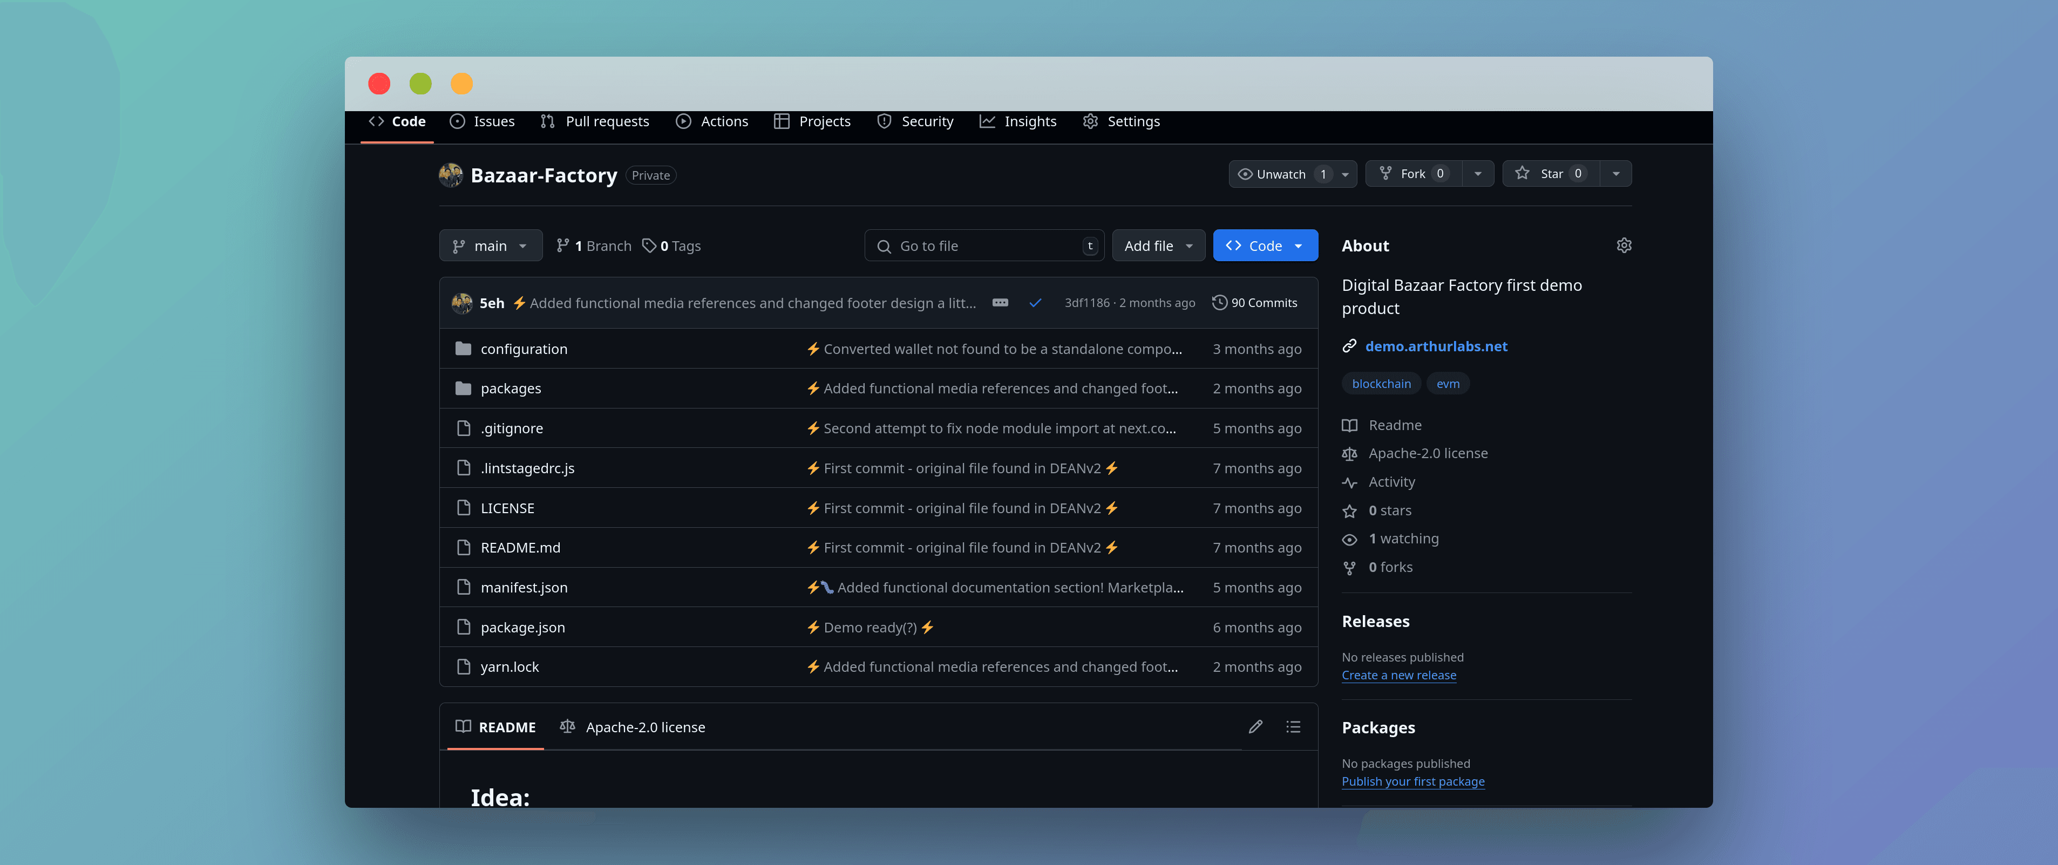The height and width of the screenshot is (865, 2058).
Task: Click the Activity pulse icon
Action: click(x=1349, y=482)
